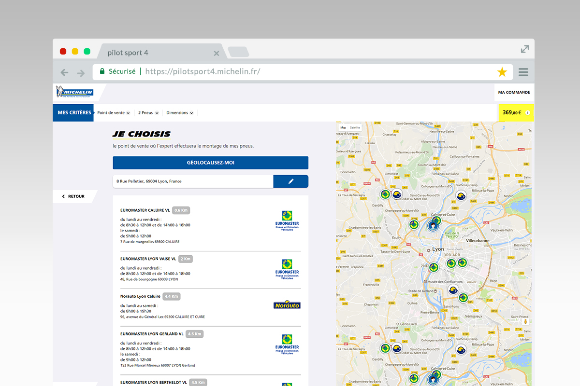This screenshot has height=386, width=580.
Task: Click the Euromaster logo for Lyon Vaise
Action: point(287,269)
